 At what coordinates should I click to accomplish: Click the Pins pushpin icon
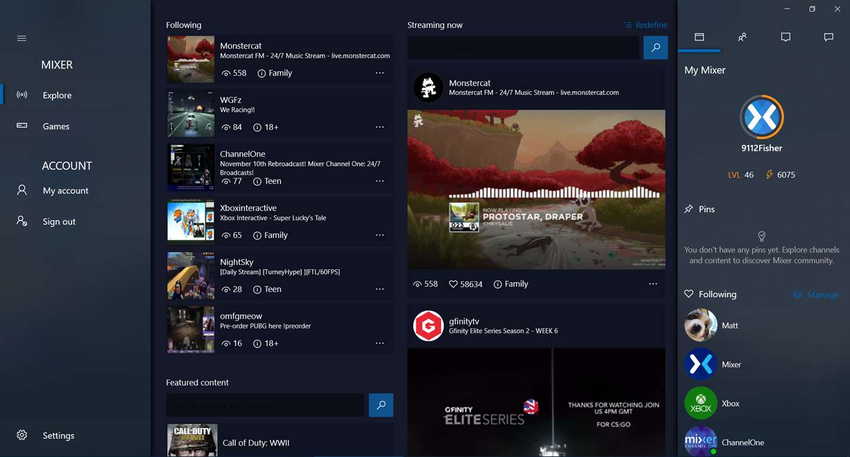(x=688, y=209)
